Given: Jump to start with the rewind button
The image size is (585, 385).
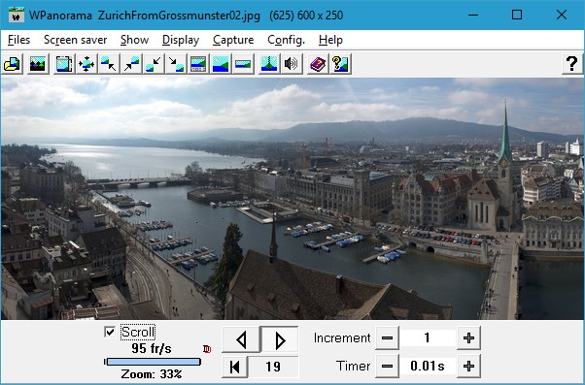Looking at the screenshot, I should pos(235,367).
